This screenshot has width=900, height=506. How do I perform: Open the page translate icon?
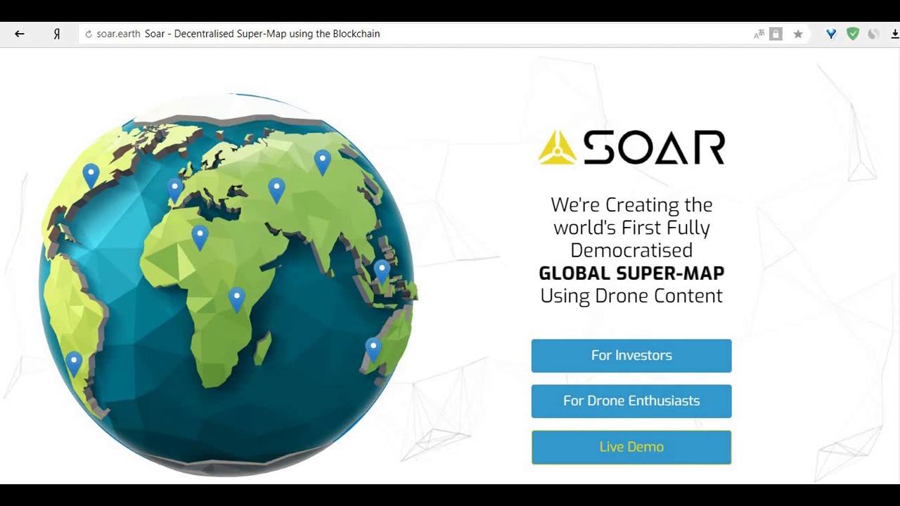pyautogui.click(x=759, y=34)
